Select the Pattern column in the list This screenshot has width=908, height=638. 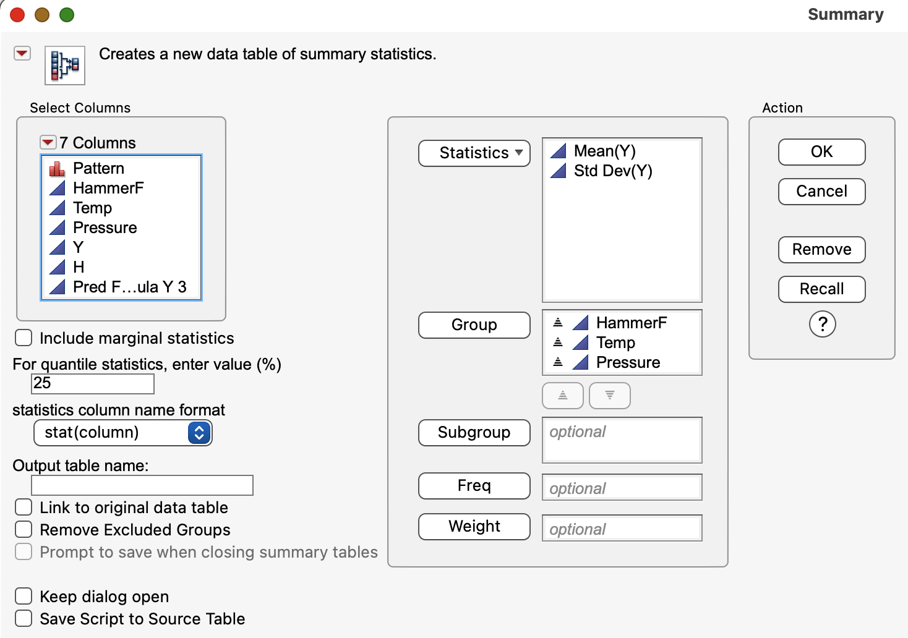[x=98, y=168]
